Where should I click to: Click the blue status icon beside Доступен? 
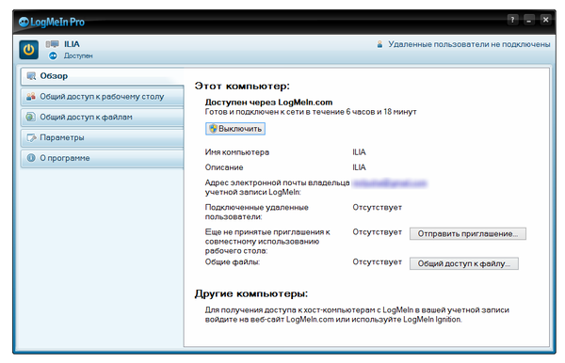(53, 55)
